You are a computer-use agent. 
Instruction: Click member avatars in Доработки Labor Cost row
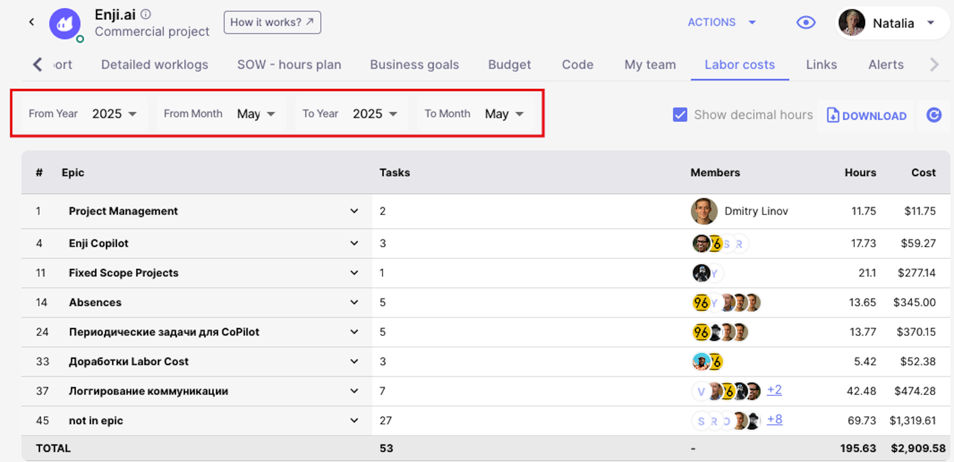tap(707, 362)
